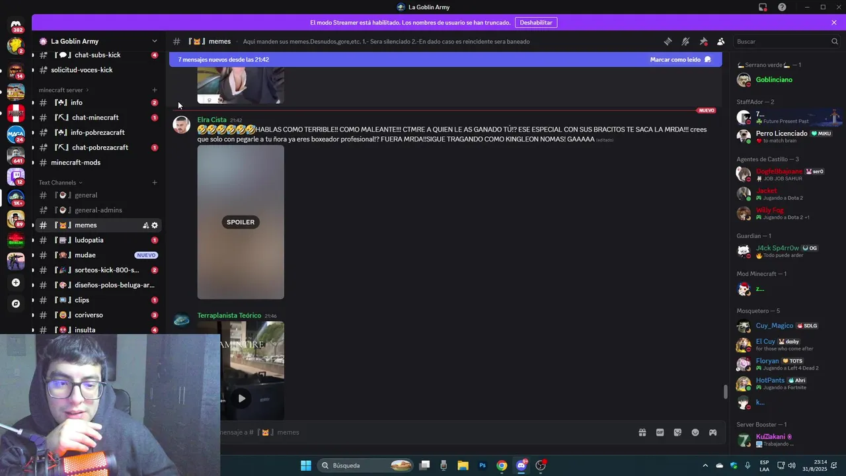The height and width of the screenshot is (476, 846).
Task: Open server icon with 1K+ badge
Action: click(16, 197)
